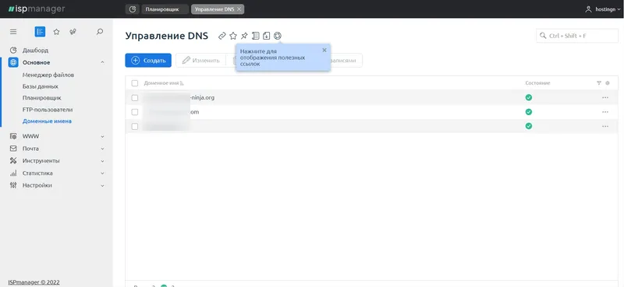Viewport: 624px width, 287px height.
Task: Open Планировщик in sidebar menu
Action: click(x=42, y=98)
